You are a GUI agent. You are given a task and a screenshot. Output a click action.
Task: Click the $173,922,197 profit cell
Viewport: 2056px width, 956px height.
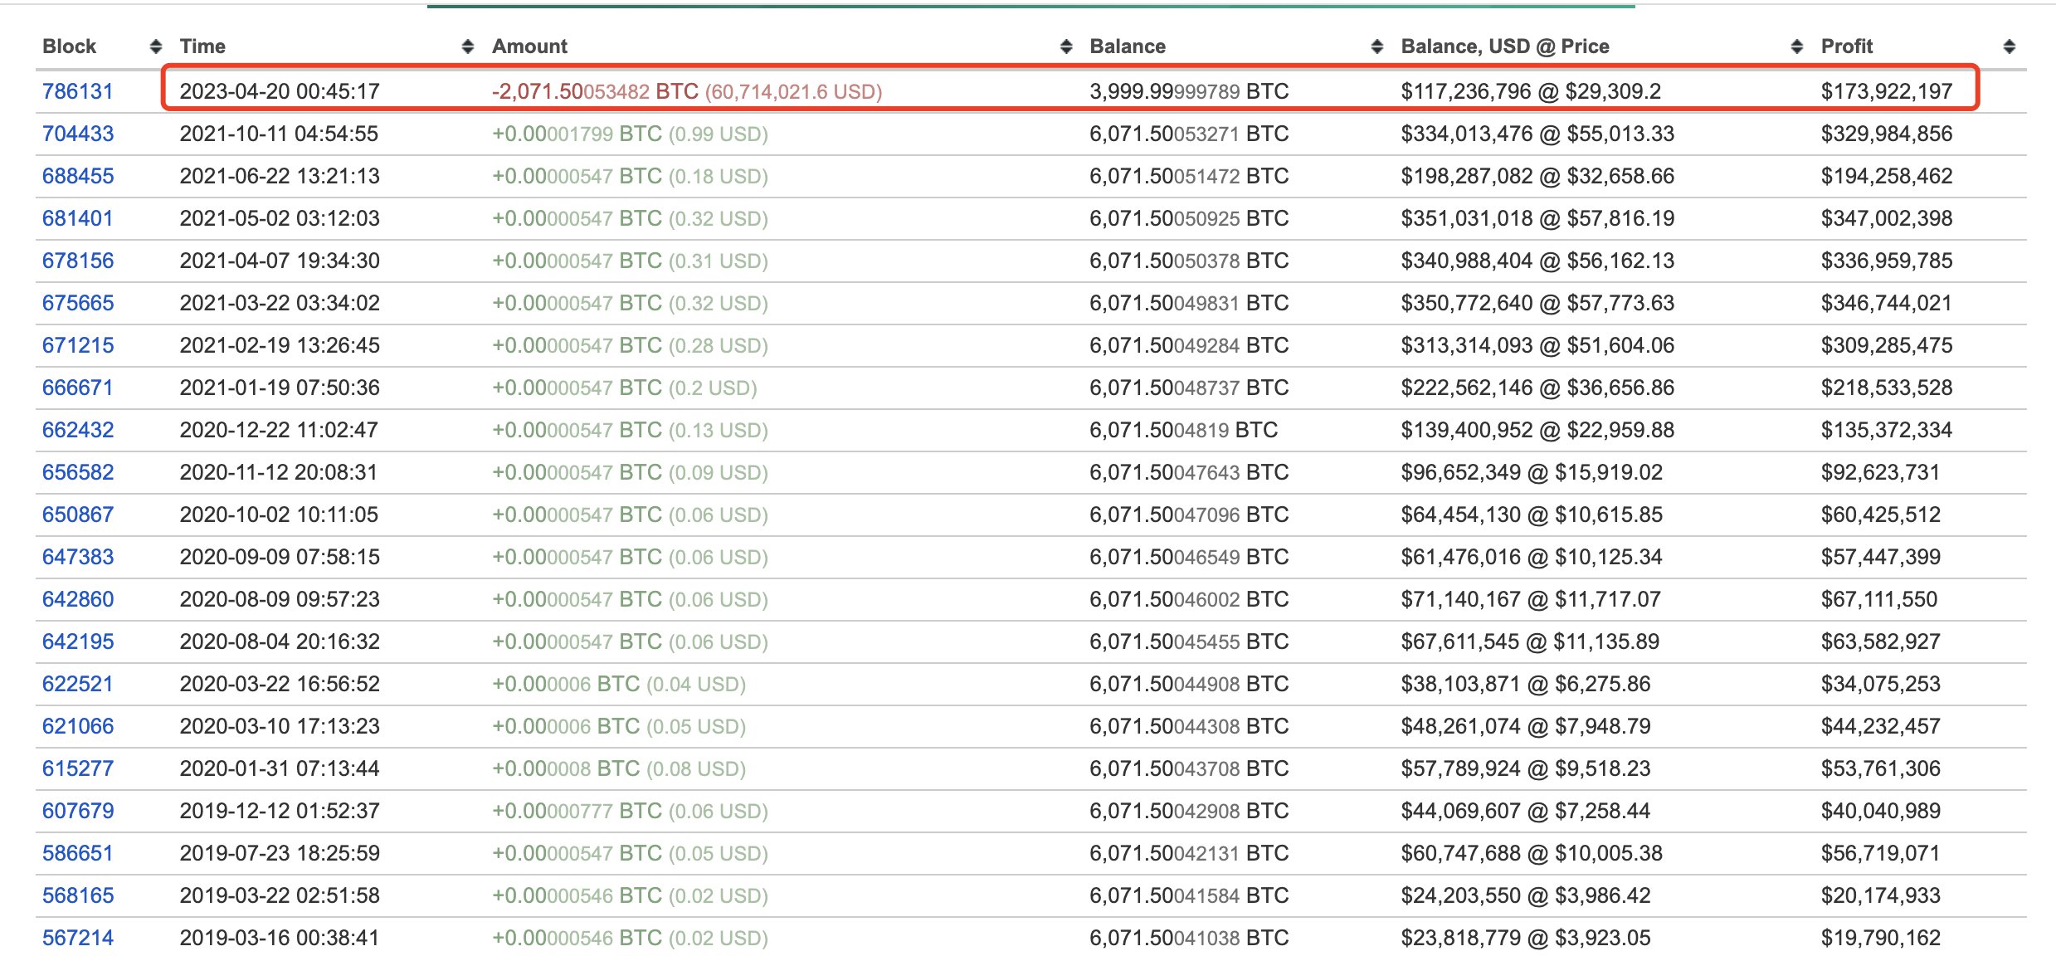click(1886, 91)
